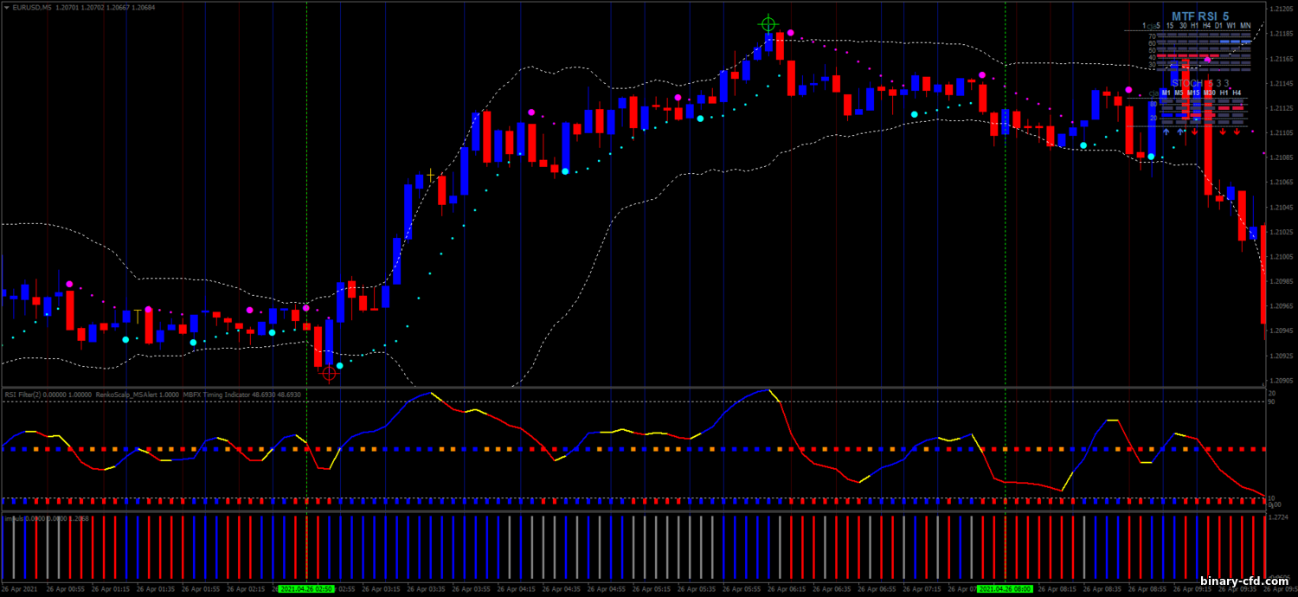
Task: Click the red down arrow under STOCH H1
Action: (1223, 132)
